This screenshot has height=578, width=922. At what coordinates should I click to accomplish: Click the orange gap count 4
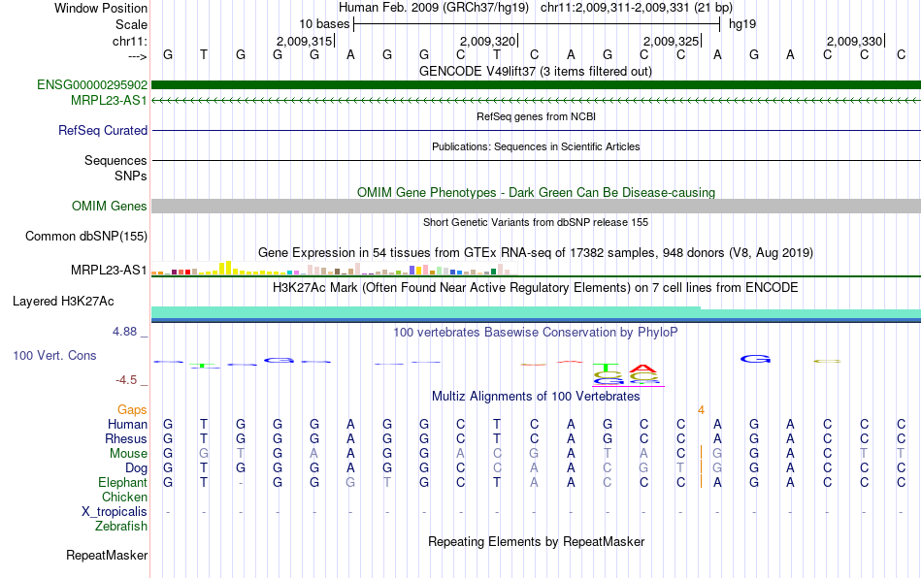pos(701,410)
